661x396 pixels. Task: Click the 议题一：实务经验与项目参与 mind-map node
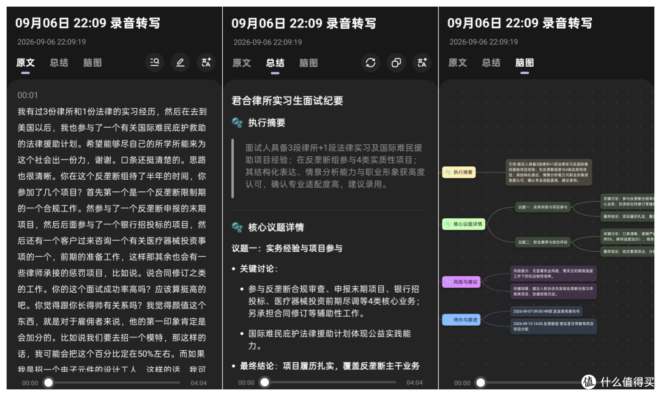542,207
